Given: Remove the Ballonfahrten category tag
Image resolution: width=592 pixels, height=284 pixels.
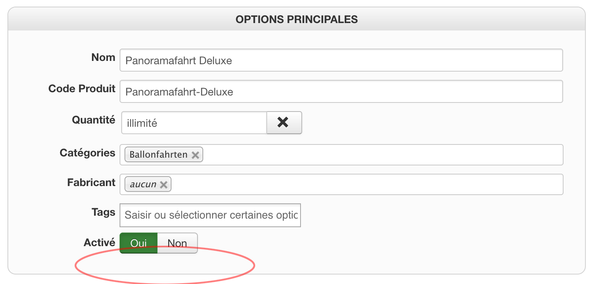Looking at the screenshot, I should (195, 155).
